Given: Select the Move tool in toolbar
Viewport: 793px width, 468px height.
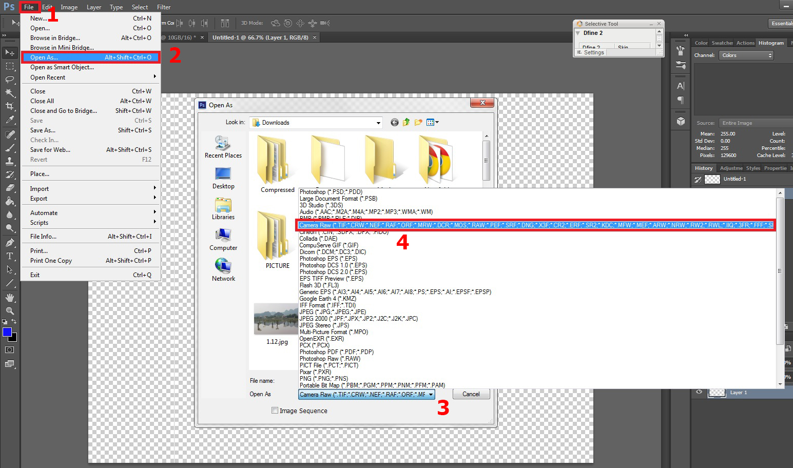Looking at the screenshot, I should pyautogui.click(x=10, y=52).
